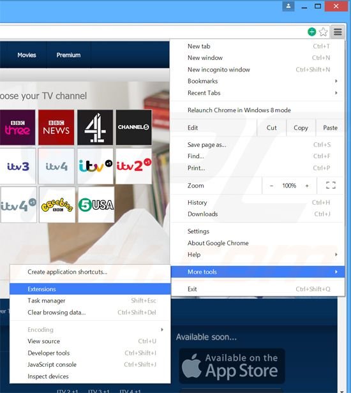Decrease zoom with the minus button

click(x=271, y=186)
